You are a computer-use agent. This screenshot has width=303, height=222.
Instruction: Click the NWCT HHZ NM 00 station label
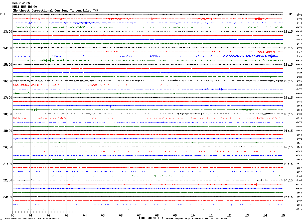point(25,7)
